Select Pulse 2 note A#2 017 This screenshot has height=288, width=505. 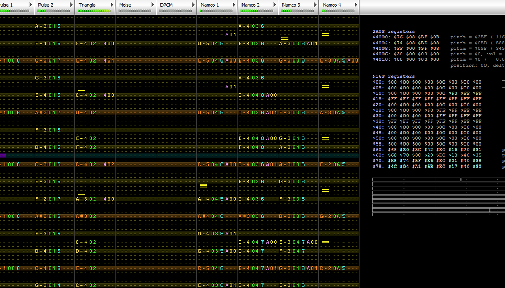point(48,113)
